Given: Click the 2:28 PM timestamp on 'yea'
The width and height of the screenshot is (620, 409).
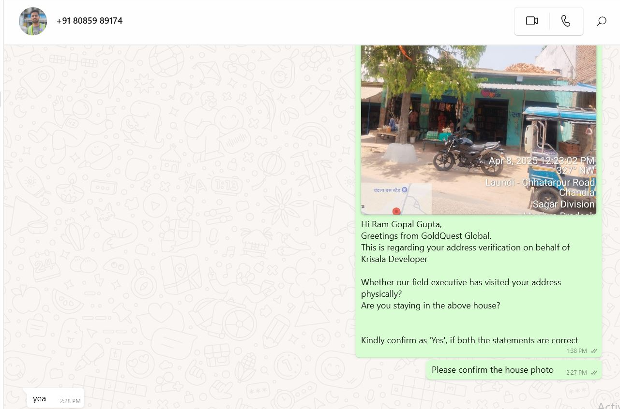Looking at the screenshot, I should [x=70, y=401].
